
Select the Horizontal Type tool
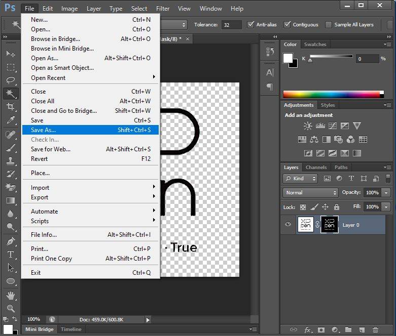tap(10, 254)
